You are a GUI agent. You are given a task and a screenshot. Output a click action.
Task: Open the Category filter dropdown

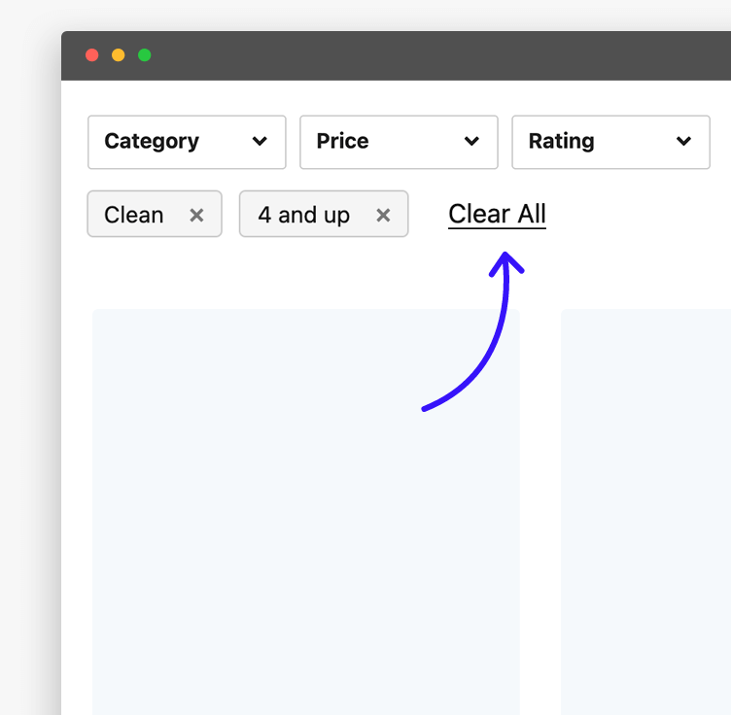(187, 142)
